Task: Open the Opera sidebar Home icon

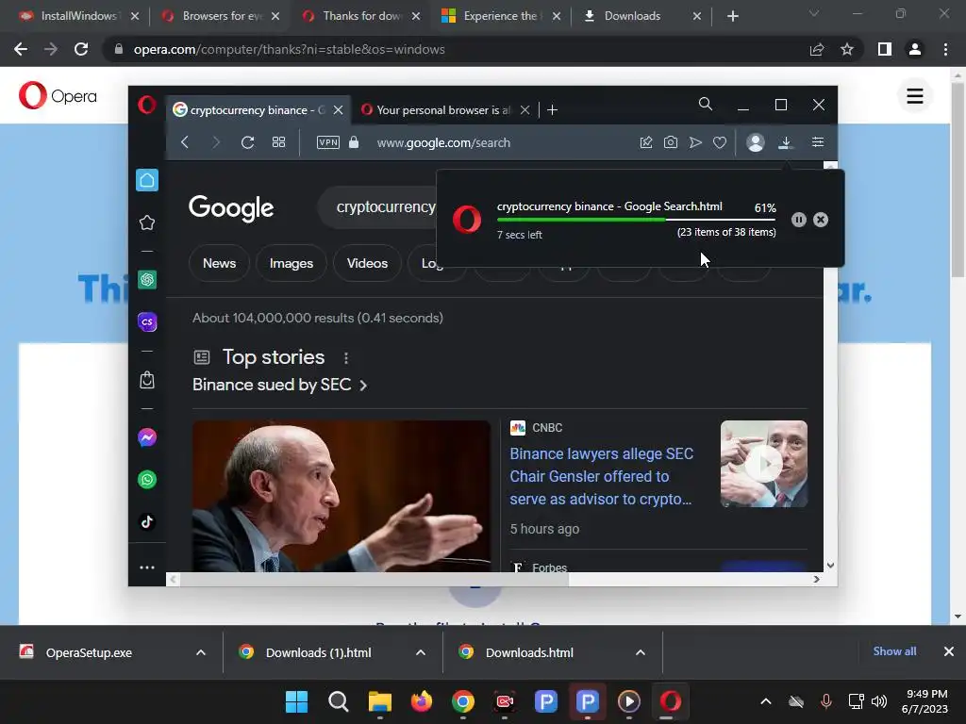Action: click(x=146, y=180)
